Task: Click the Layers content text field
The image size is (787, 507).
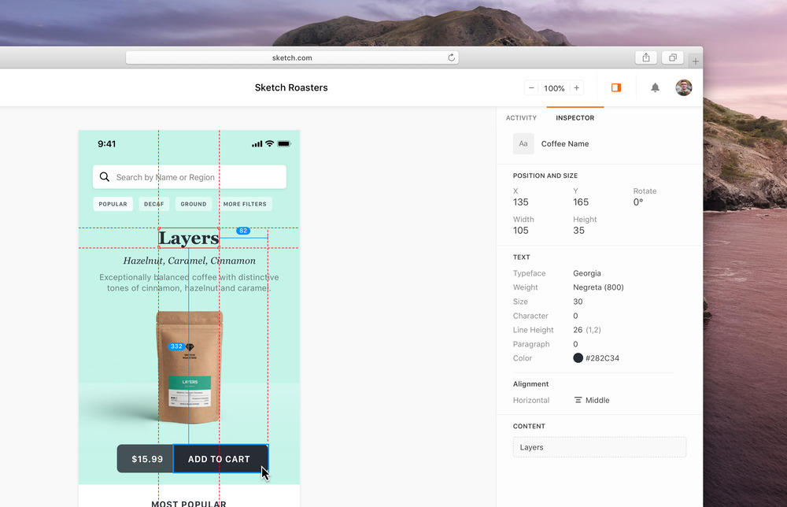Action: [x=599, y=447]
